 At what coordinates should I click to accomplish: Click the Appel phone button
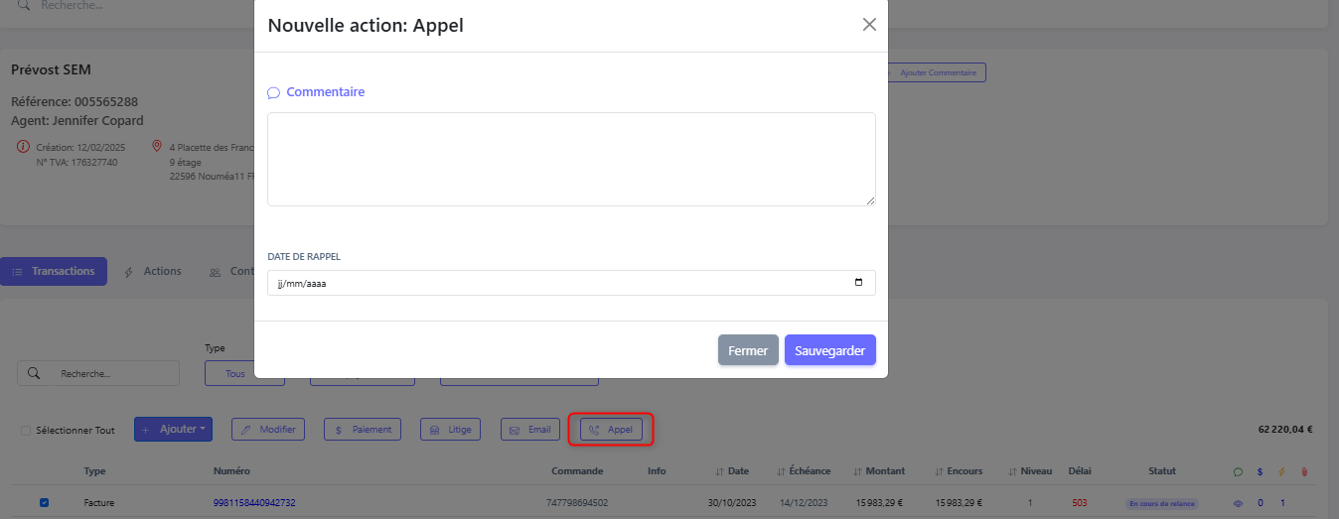pyautogui.click(x=611, y=430)
